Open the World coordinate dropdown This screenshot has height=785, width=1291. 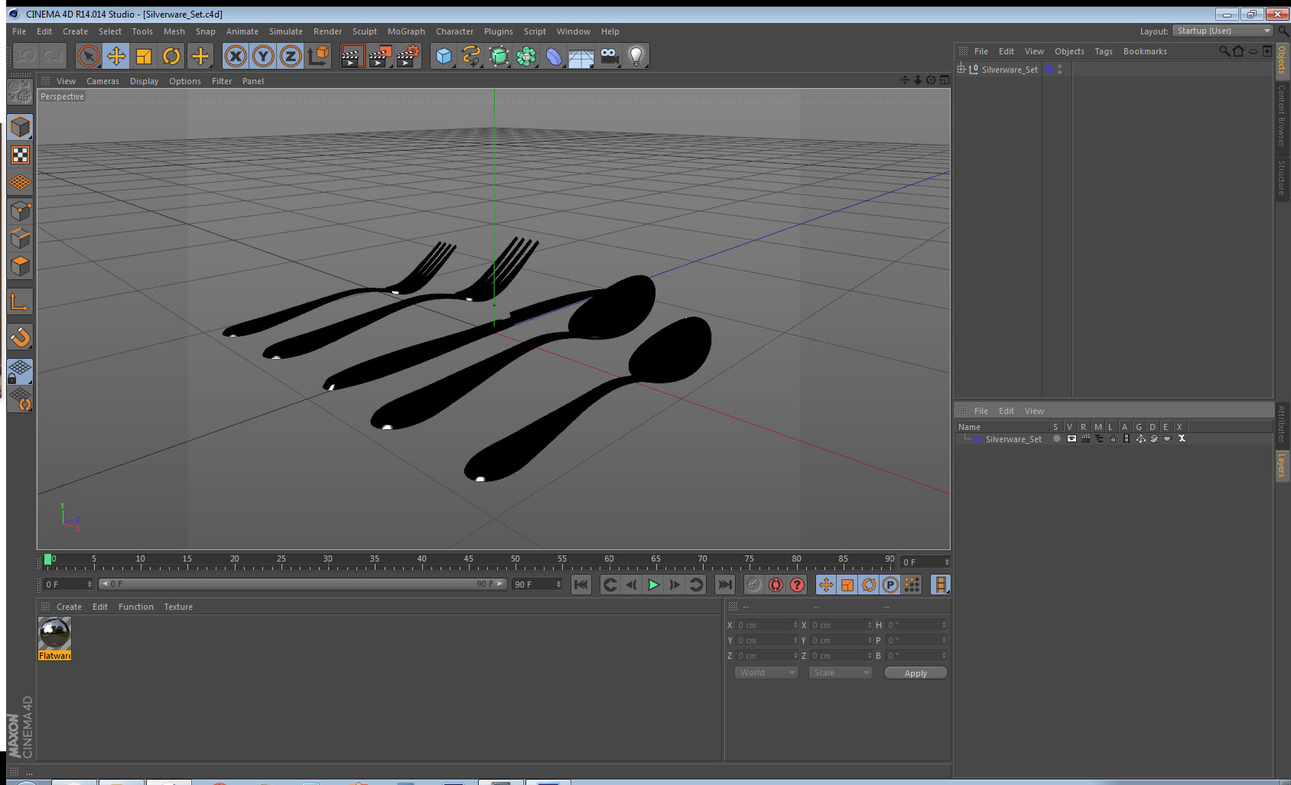[x=766, y=673]
